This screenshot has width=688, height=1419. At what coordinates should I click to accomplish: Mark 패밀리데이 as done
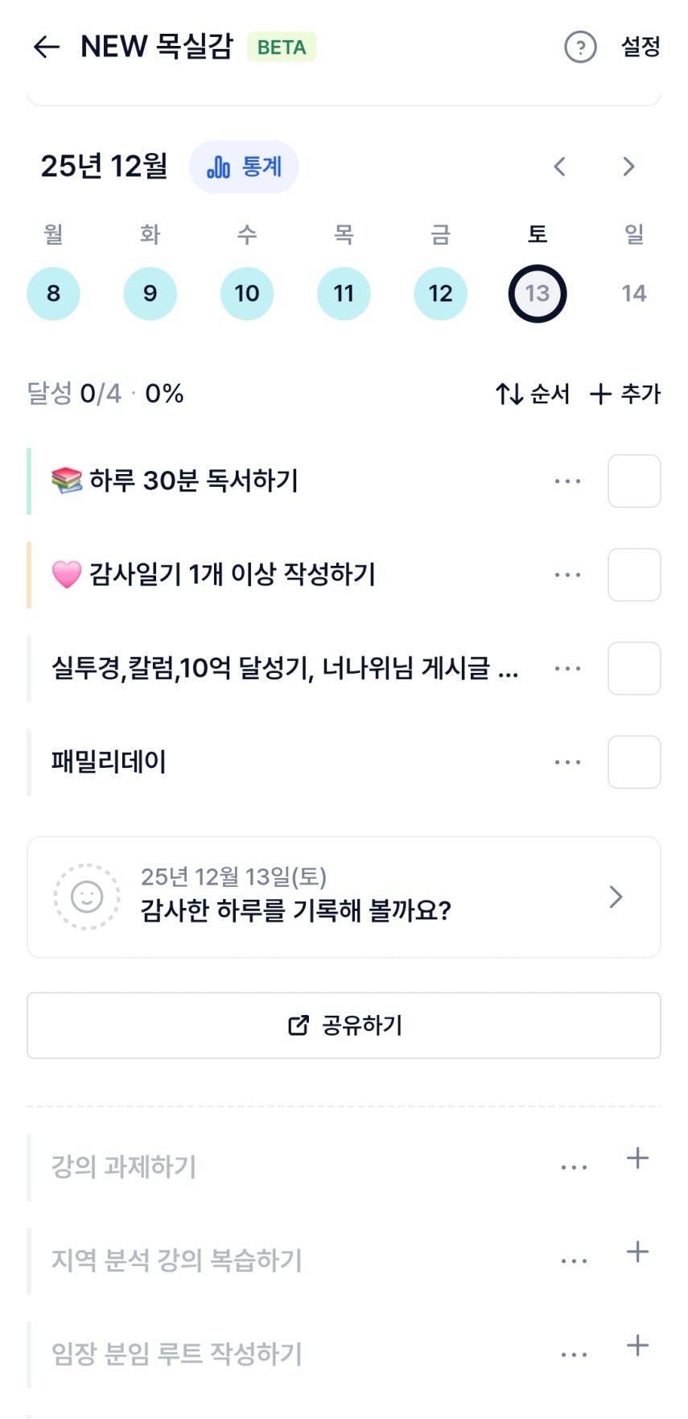634,761
